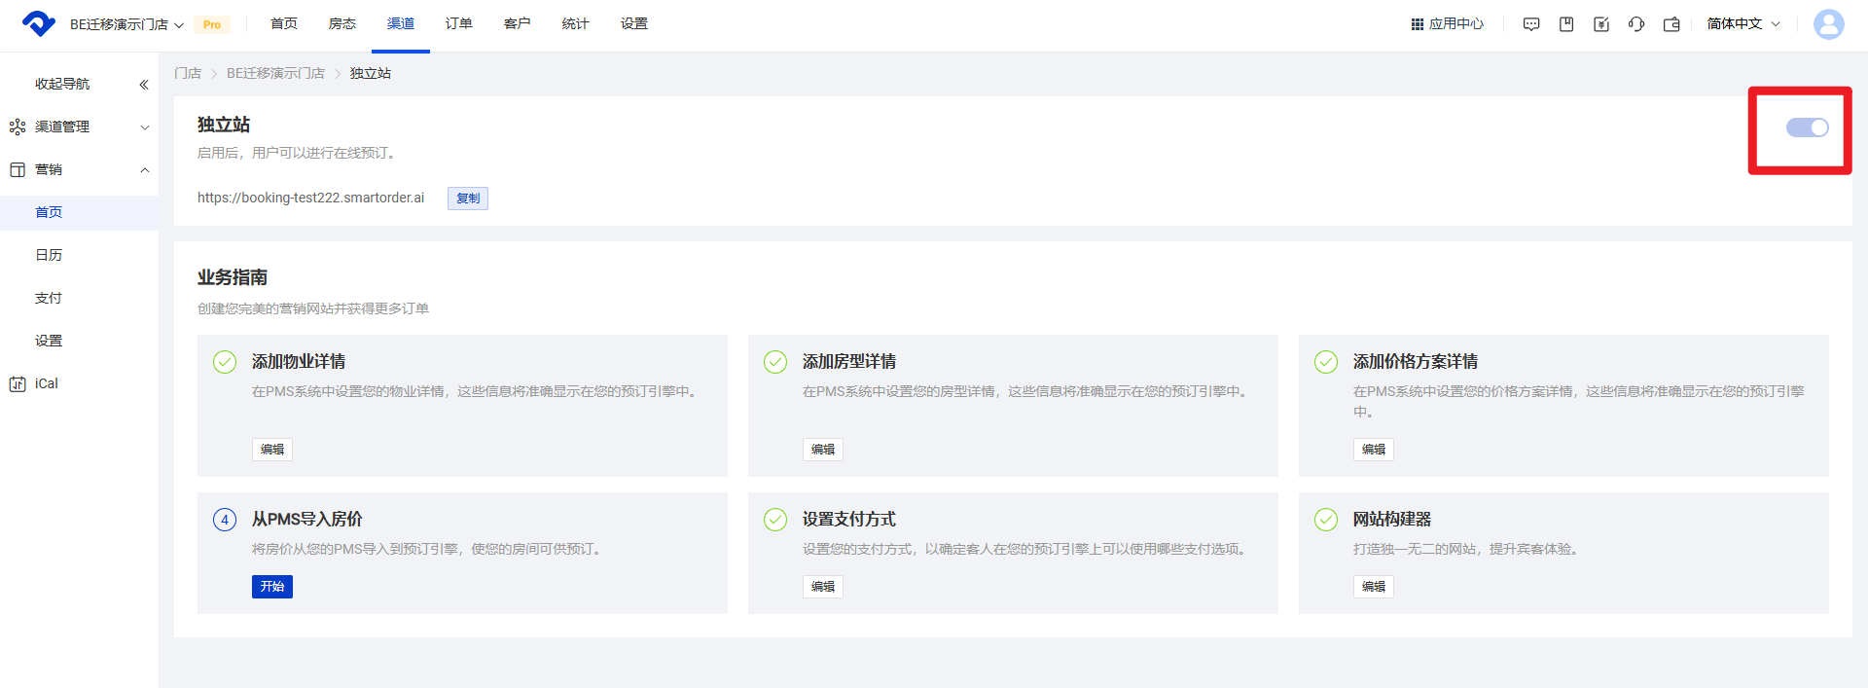The image size is (1868, 688).
Task: Click the green check on 添加价格方案详情
Action: [1326, 362]
